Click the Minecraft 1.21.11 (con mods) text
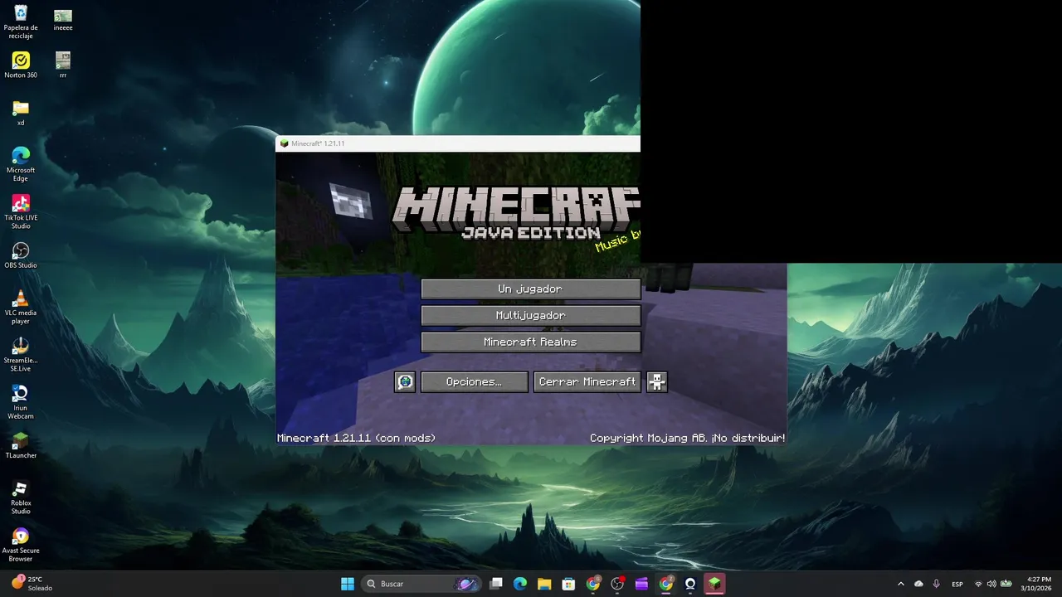This screenshot has height=597, width=1062. click(357, 438)
